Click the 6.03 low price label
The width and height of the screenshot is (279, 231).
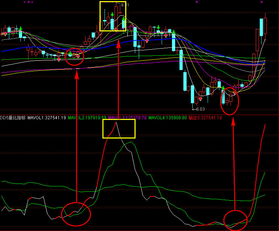click(201, 109)
